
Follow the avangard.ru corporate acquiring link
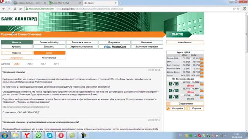pyautogui.click(x=26, y=107)
